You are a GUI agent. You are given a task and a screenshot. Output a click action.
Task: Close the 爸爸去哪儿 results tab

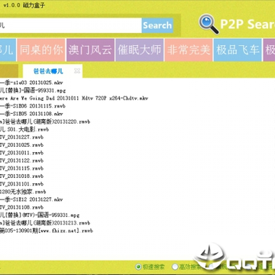(77, 71)
